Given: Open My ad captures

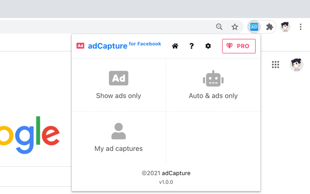Looking at the screenshot, I should (x=119, y=138).
